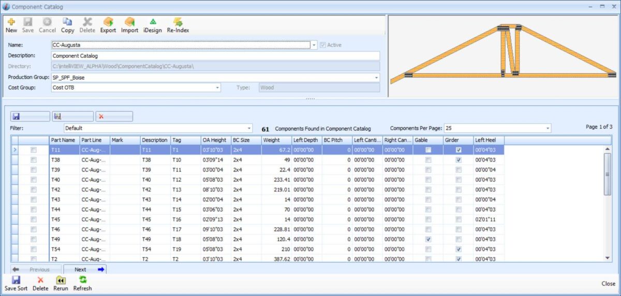621x296 pixels.
Task: Click the Description column header
Action: (x=155, y=140)
